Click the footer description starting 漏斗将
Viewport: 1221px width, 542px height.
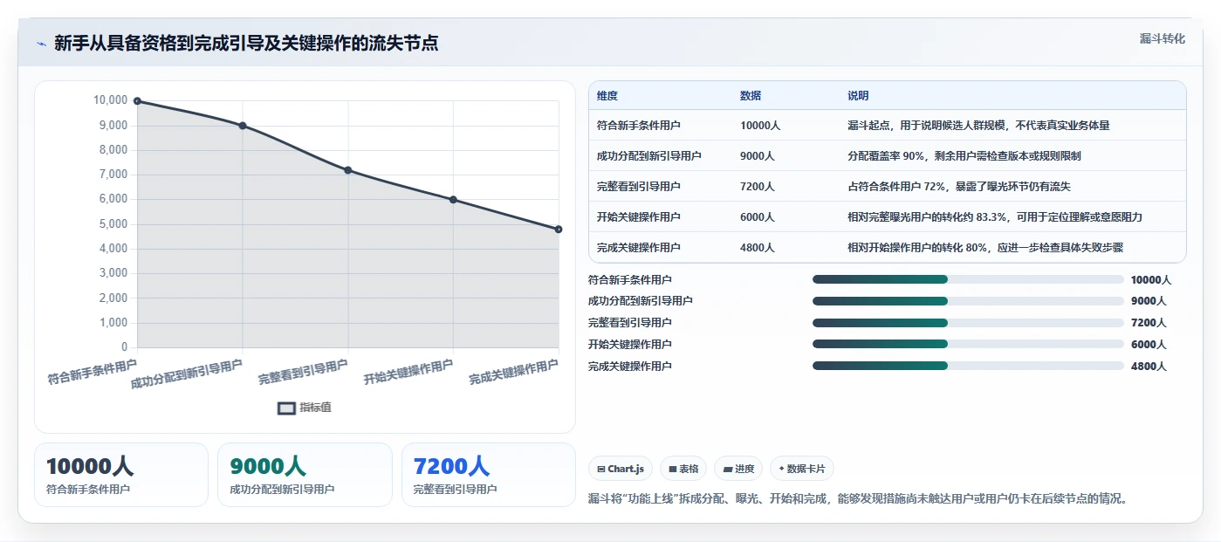859,499
